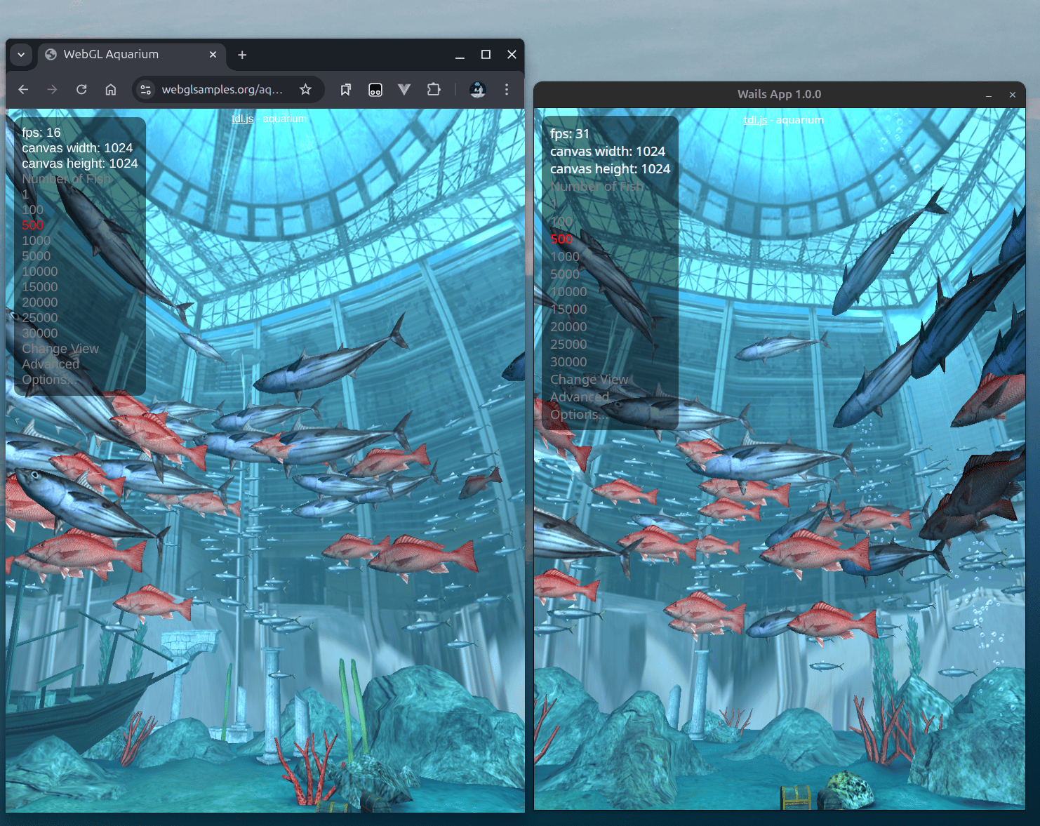
Task: Expand Options in the browser aquarium
Action: (x=48, y=379)
